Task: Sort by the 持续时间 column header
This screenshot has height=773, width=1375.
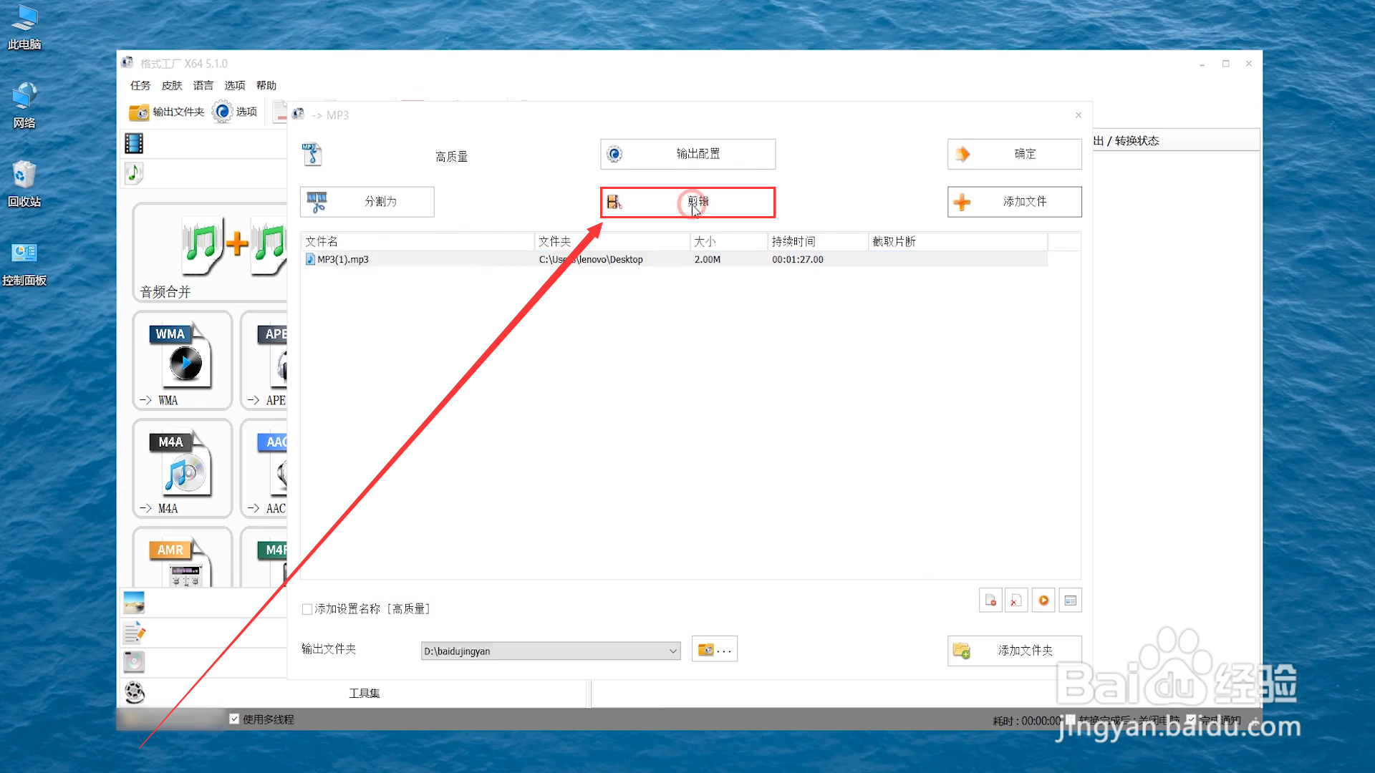Action: click(x=818, y=241)
